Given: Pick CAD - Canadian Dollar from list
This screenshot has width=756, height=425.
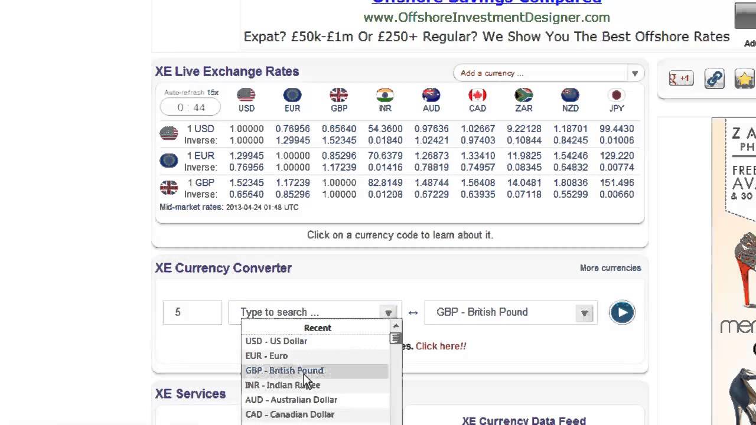Looking at the screenshot, I should click(315, 414).
